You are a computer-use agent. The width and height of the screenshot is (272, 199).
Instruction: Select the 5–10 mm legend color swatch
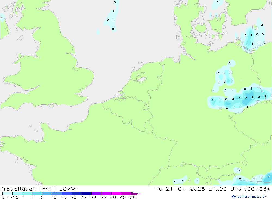47,194
